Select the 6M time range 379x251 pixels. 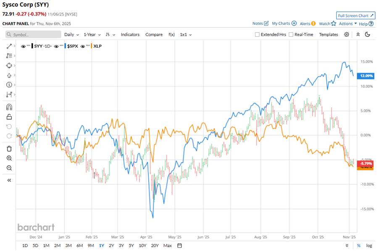[79, 245]
